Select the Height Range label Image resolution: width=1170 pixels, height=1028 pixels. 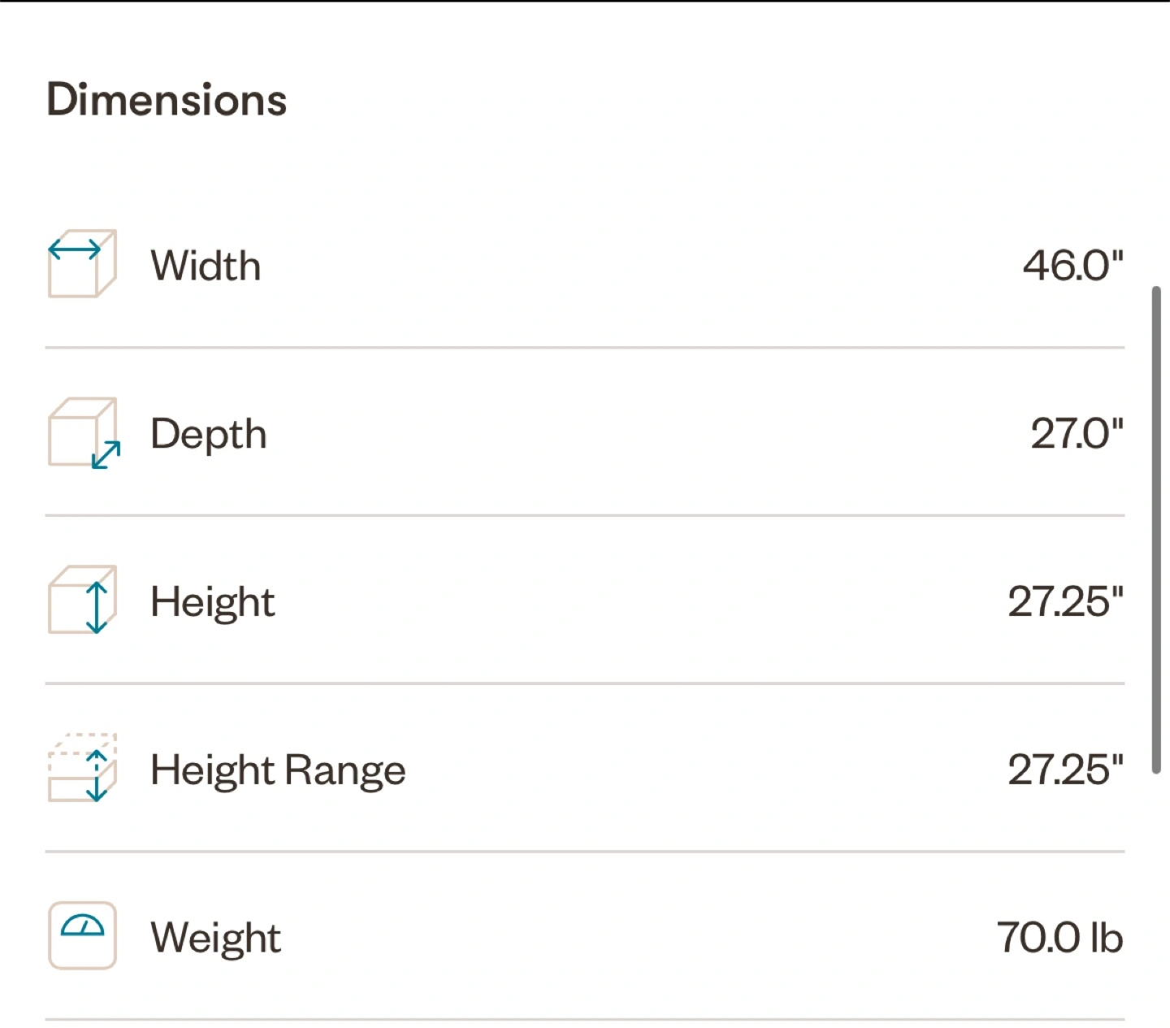pos(278,770)
